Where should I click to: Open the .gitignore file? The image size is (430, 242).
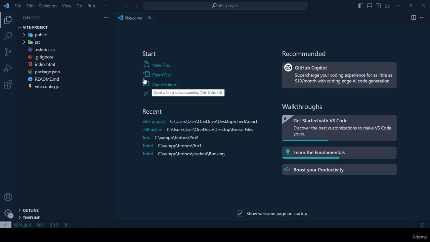coord(44,57)
